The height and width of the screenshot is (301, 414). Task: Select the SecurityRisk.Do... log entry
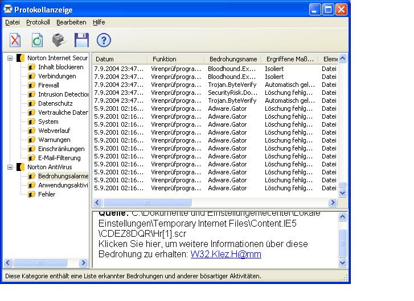pyautogui.click(x=215, y=93)
